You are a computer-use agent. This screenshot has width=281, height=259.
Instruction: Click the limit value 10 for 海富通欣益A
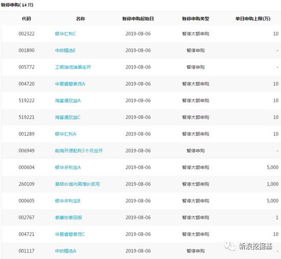click(276, 101)
